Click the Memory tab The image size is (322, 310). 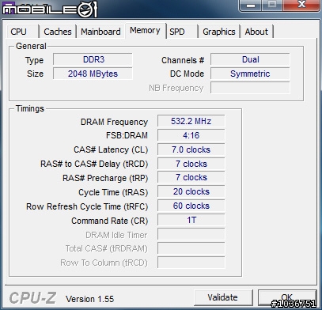[x=146, y=31]
